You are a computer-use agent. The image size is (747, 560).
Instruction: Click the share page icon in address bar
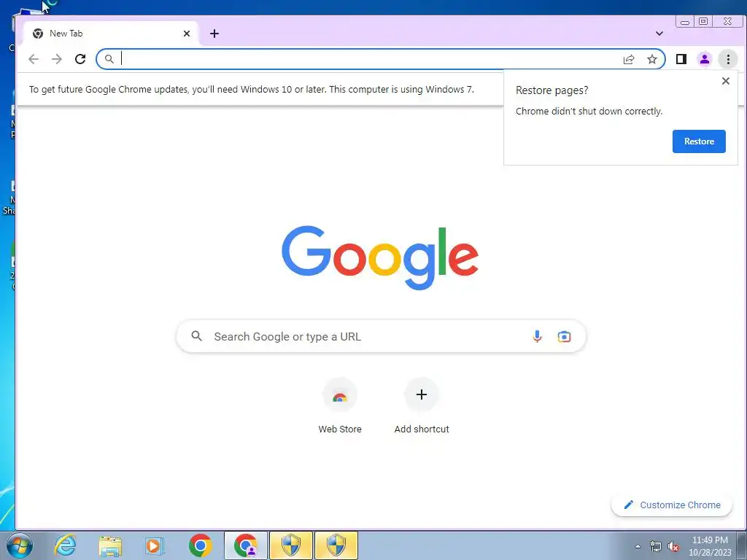click(629, 59)
